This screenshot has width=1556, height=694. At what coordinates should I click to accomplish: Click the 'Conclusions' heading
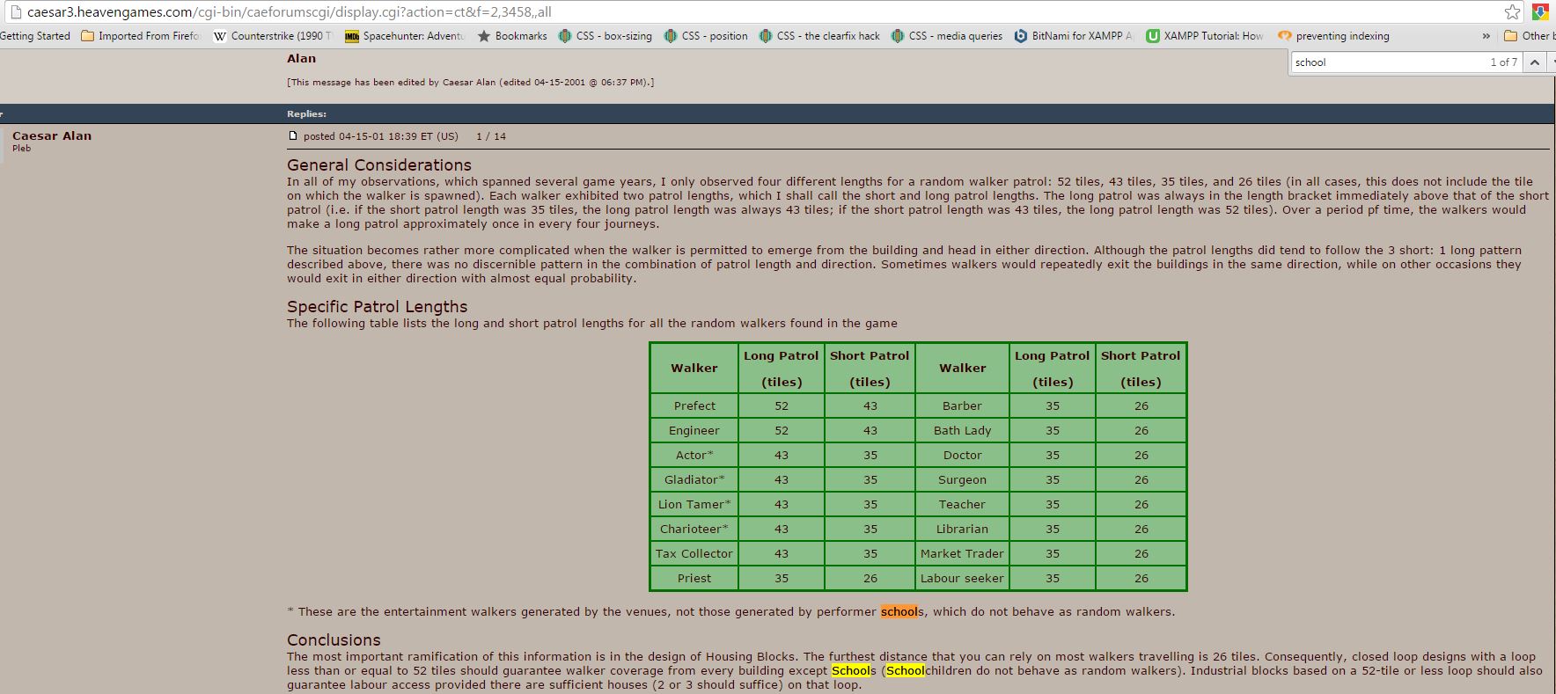point(334,640)
